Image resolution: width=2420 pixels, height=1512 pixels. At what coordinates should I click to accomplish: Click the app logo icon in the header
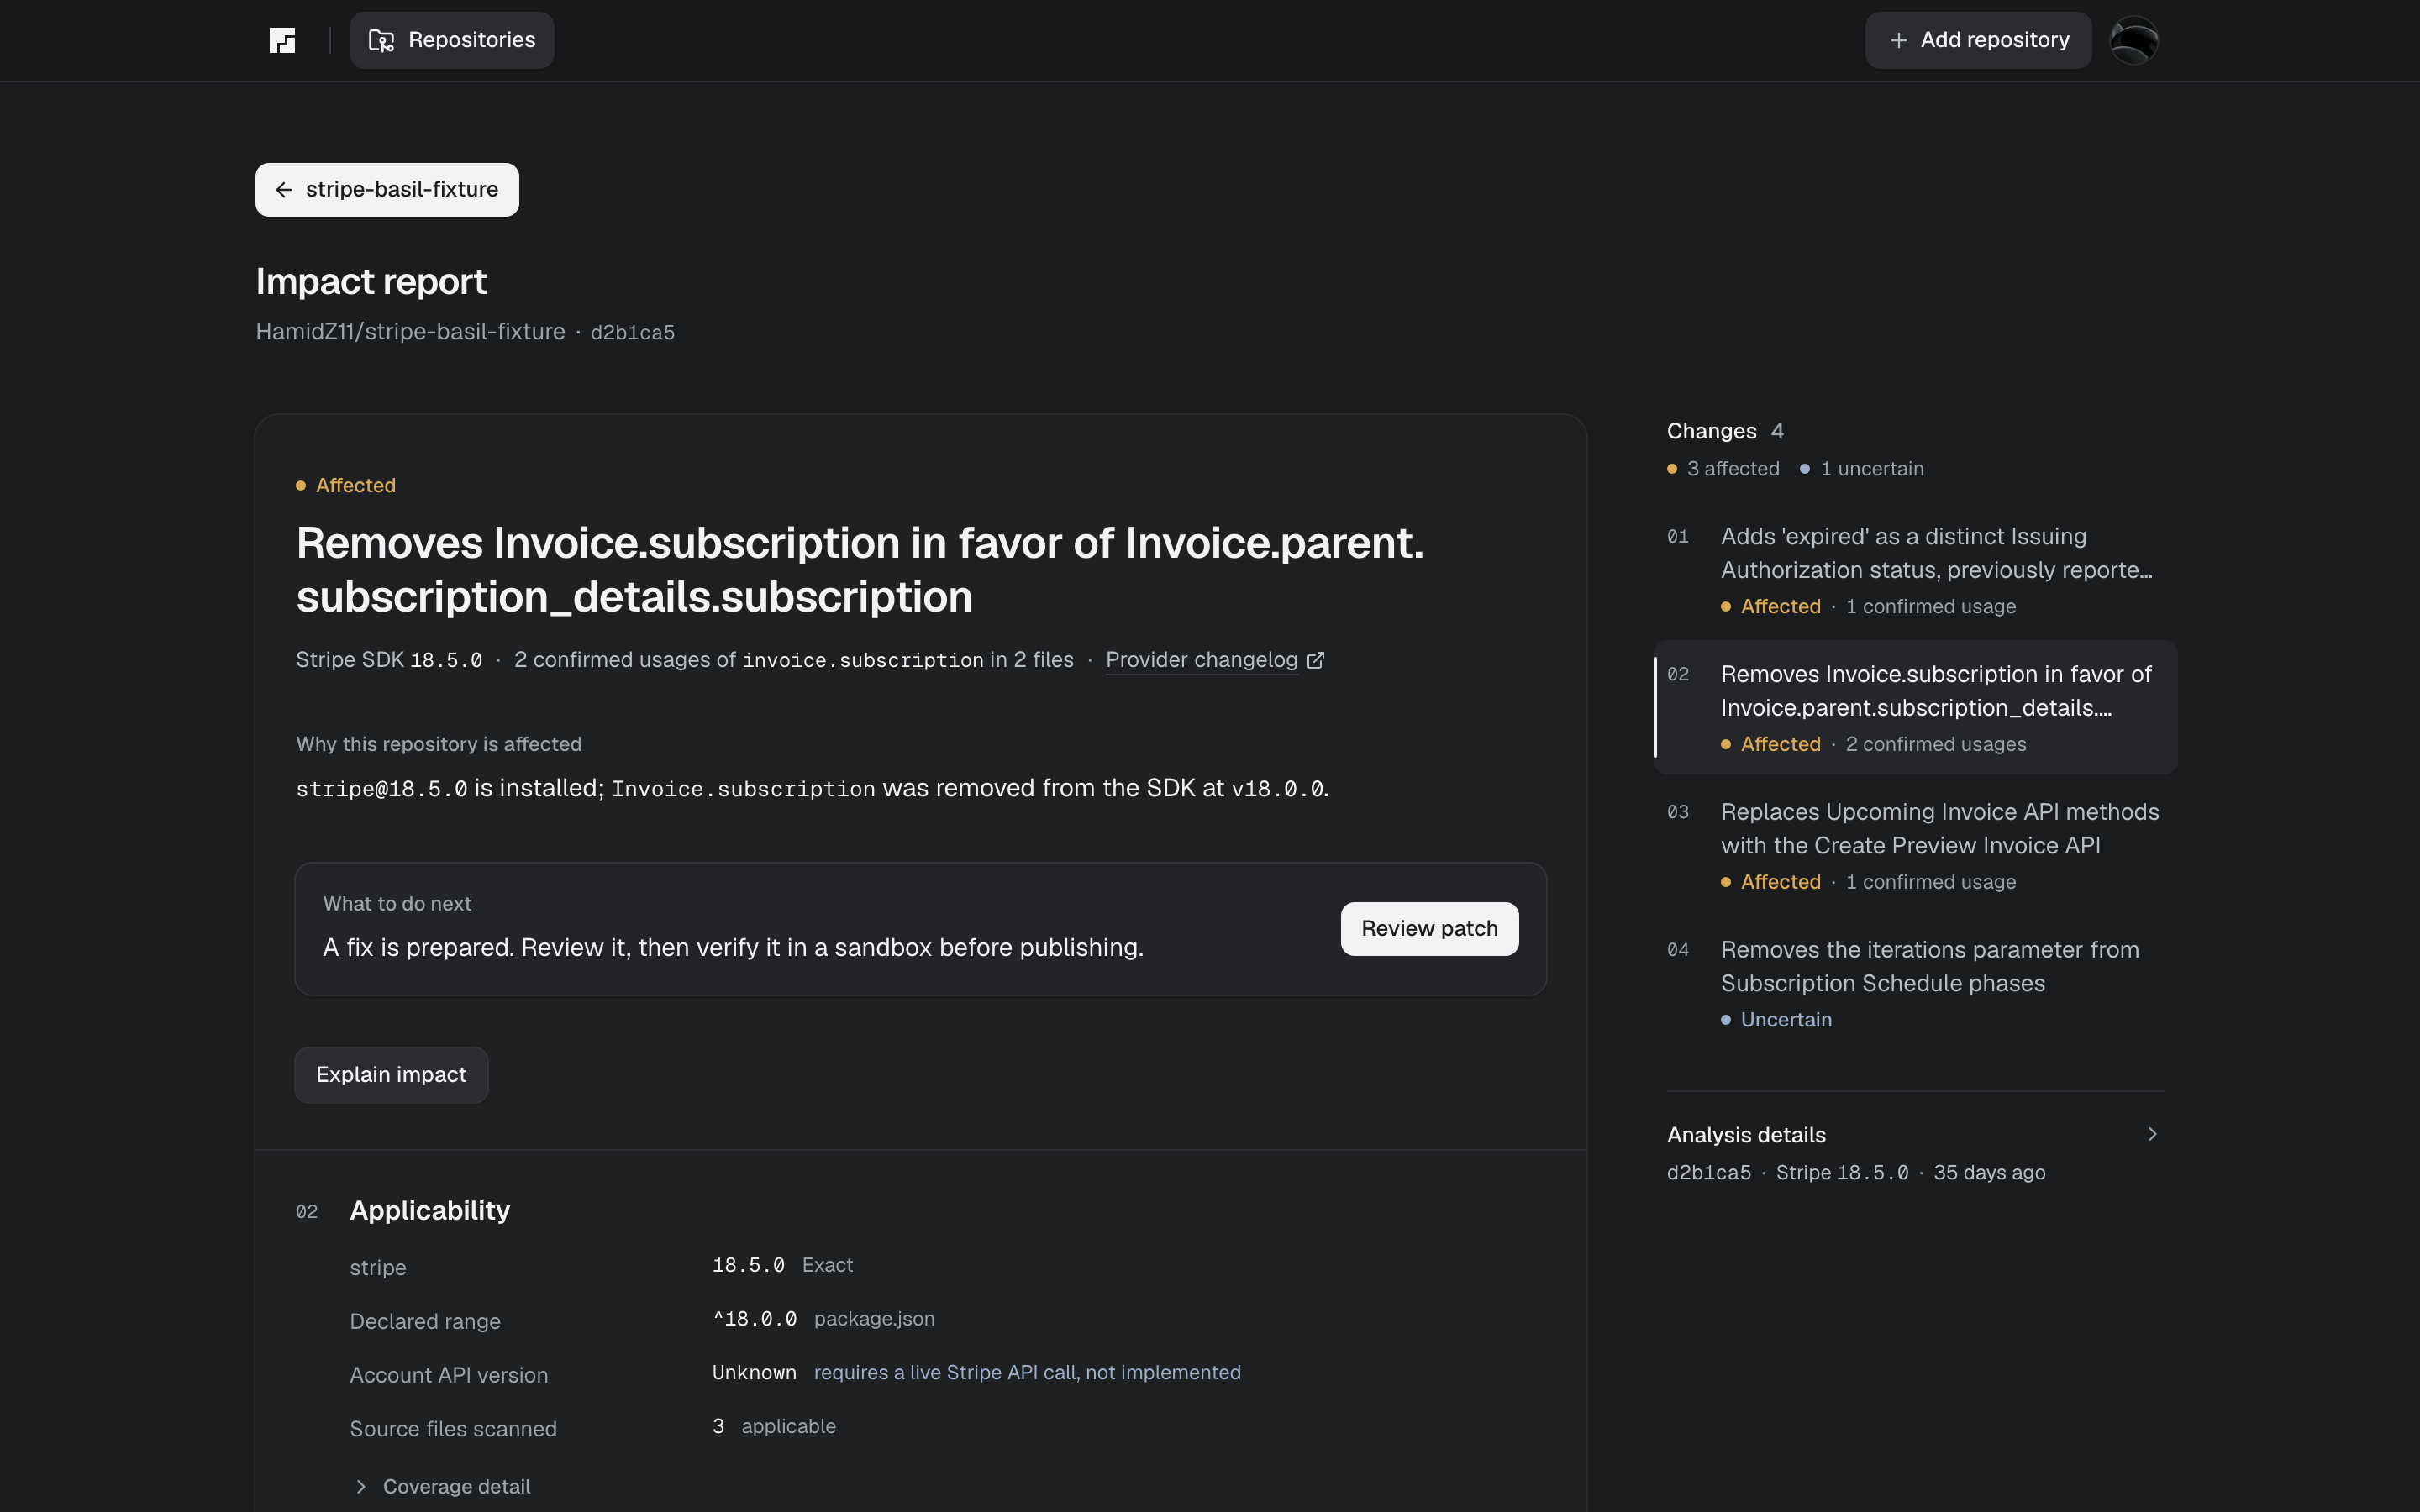(x=283, y=40)
